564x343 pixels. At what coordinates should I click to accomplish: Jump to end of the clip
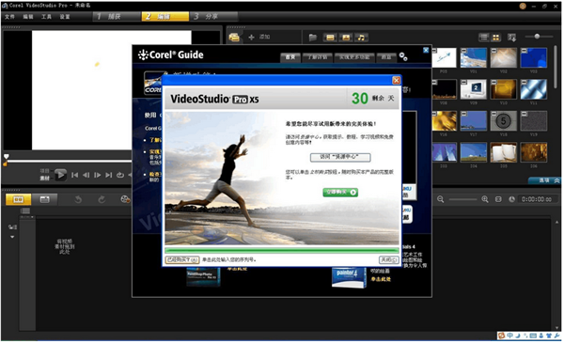pos(109,175)
